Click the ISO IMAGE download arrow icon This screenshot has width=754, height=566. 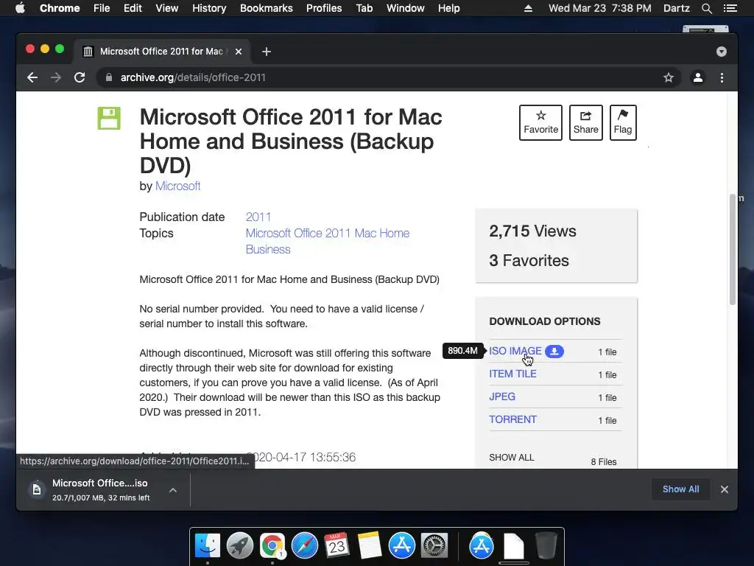coord(554,352)
